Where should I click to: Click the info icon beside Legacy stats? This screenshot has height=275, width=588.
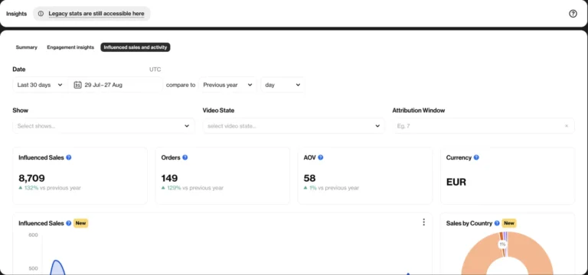click(x=41, y=14)
